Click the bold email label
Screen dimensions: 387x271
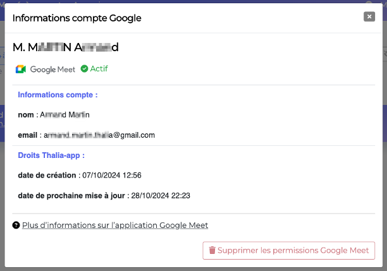coord(27,135)
